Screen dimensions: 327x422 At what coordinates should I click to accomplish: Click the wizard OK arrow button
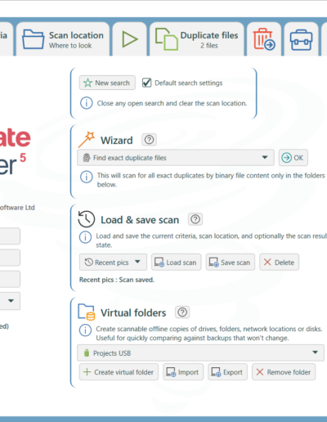click(x=293, y=158)
